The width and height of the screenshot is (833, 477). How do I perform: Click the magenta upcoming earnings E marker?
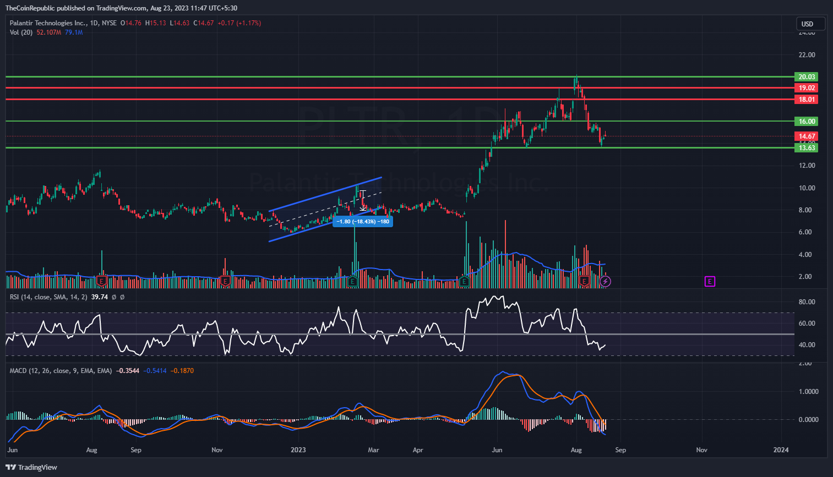pos(710,282)
